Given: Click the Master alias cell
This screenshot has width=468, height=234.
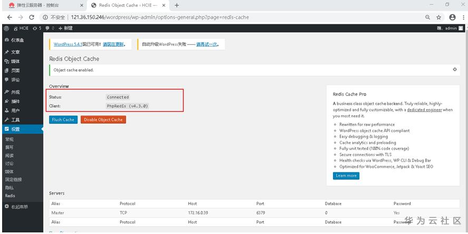Looking at the screenshot, I should 57,213.
